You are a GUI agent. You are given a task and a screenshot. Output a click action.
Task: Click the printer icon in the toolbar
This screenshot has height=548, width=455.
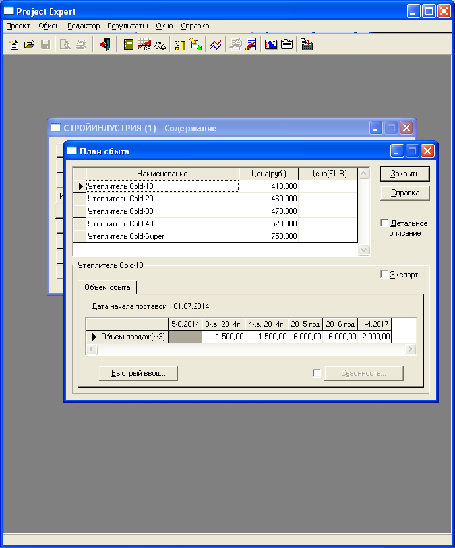[81, 44]
